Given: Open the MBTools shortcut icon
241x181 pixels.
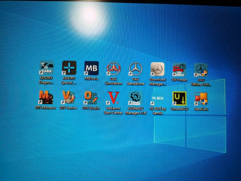Looking at the screenshot, I should pyautogui.click(x=92, y=68).
